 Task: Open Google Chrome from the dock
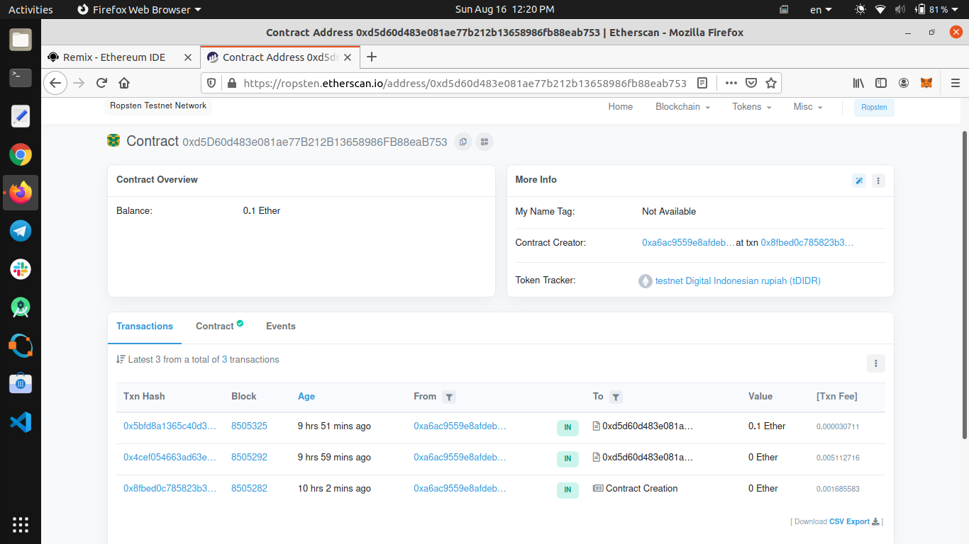pyautogui.click(x=21, y=154)
